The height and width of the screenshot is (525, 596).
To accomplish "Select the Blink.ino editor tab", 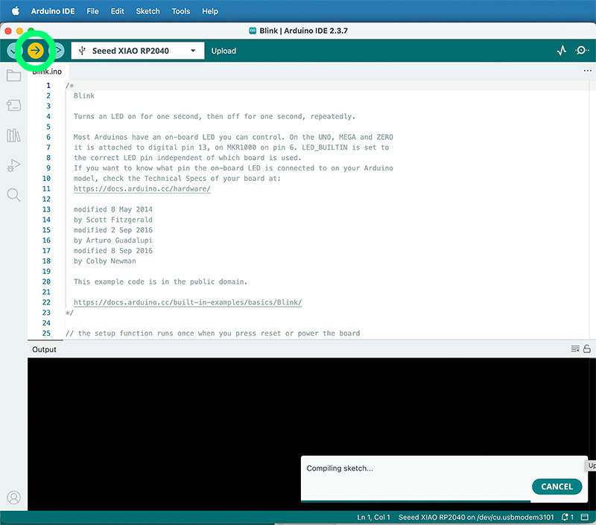I will click(x=47, y=71).
